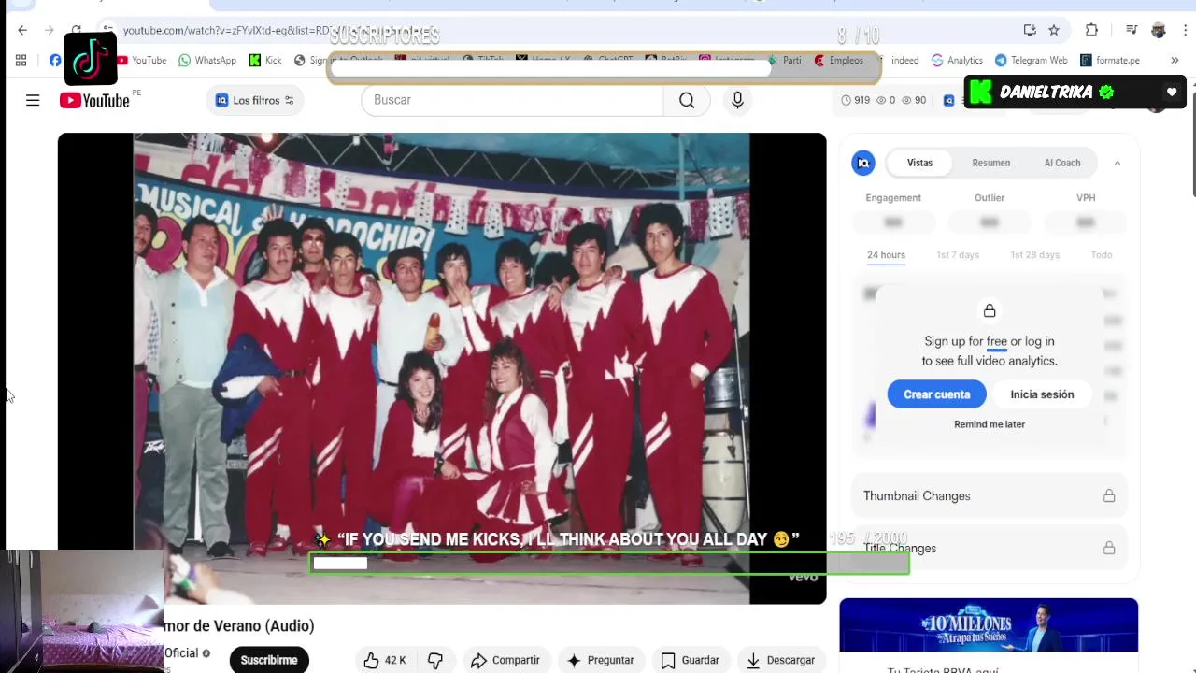Image resolution: width=1196 pixels, height=673 pixels.
Task: Select the Vistas tab
Action: (x=919, y=163)
